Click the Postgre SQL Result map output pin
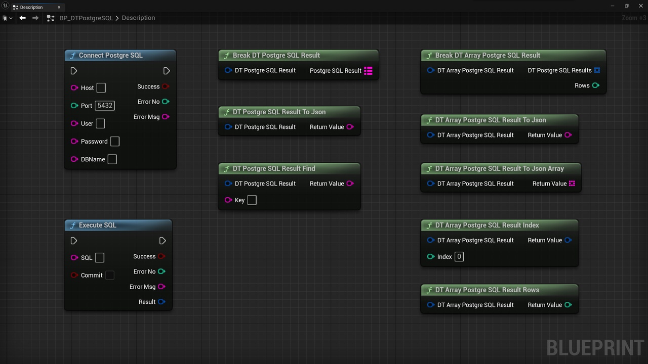The width and height of the screenshot is (648, 364). (x=368, y=71)
